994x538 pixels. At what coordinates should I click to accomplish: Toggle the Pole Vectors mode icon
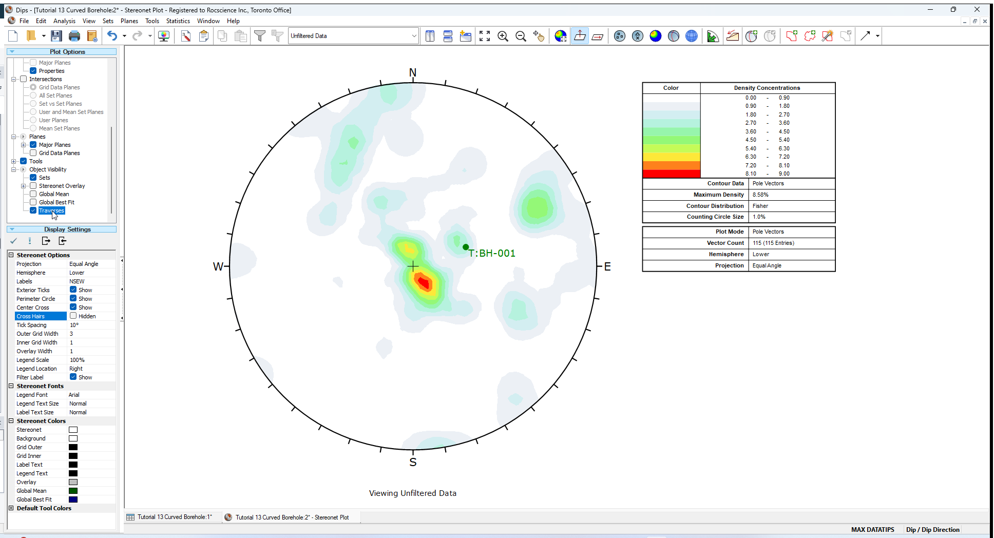[x=580, y=36]
